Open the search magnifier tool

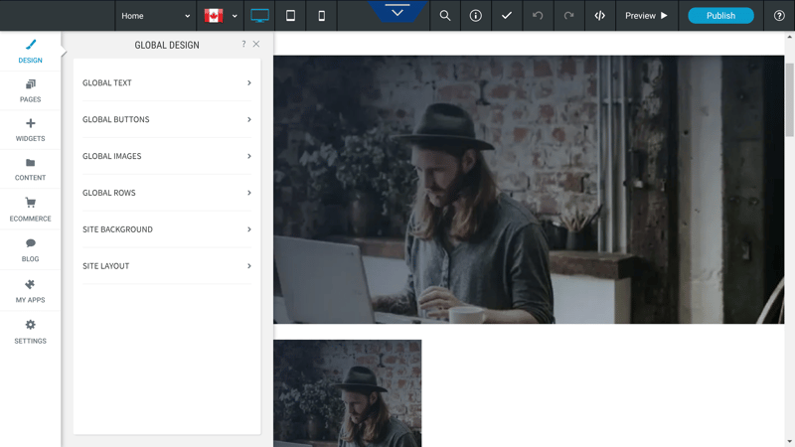coord(444,16)
